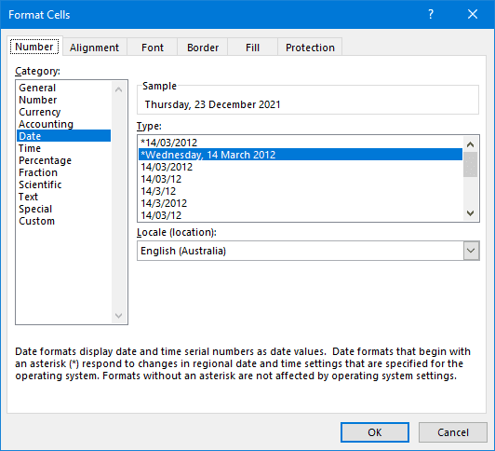Click Category list scroll up arrow
The width and height of the screenshot is (495, 451).
pyautogui.click(x=119, y=89)
